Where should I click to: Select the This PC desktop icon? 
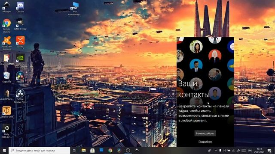[x=75, y=9]
